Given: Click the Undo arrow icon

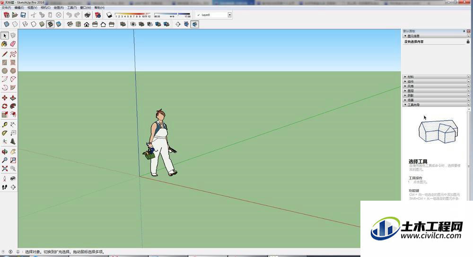Looking at the screenshot, I should (x=69, y=15).
